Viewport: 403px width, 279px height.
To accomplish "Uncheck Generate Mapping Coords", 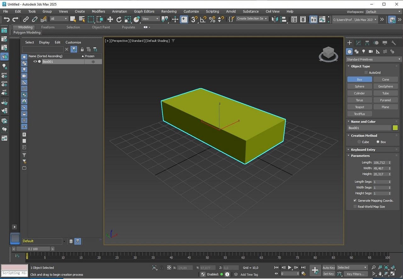I will [355, 200].
